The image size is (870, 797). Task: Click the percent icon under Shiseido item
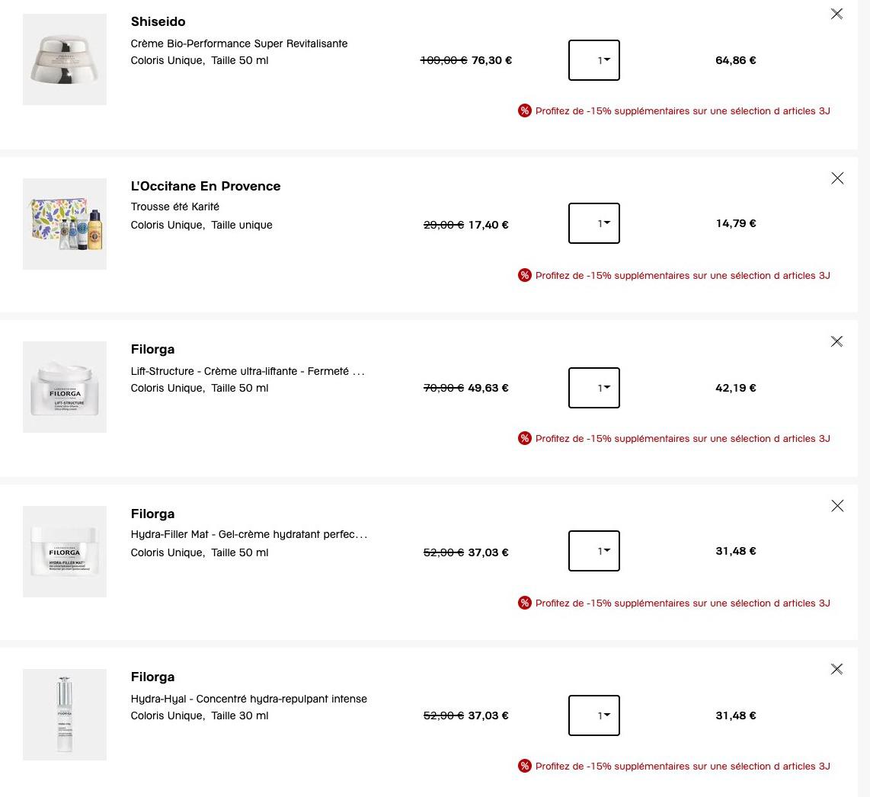point(524,110)
